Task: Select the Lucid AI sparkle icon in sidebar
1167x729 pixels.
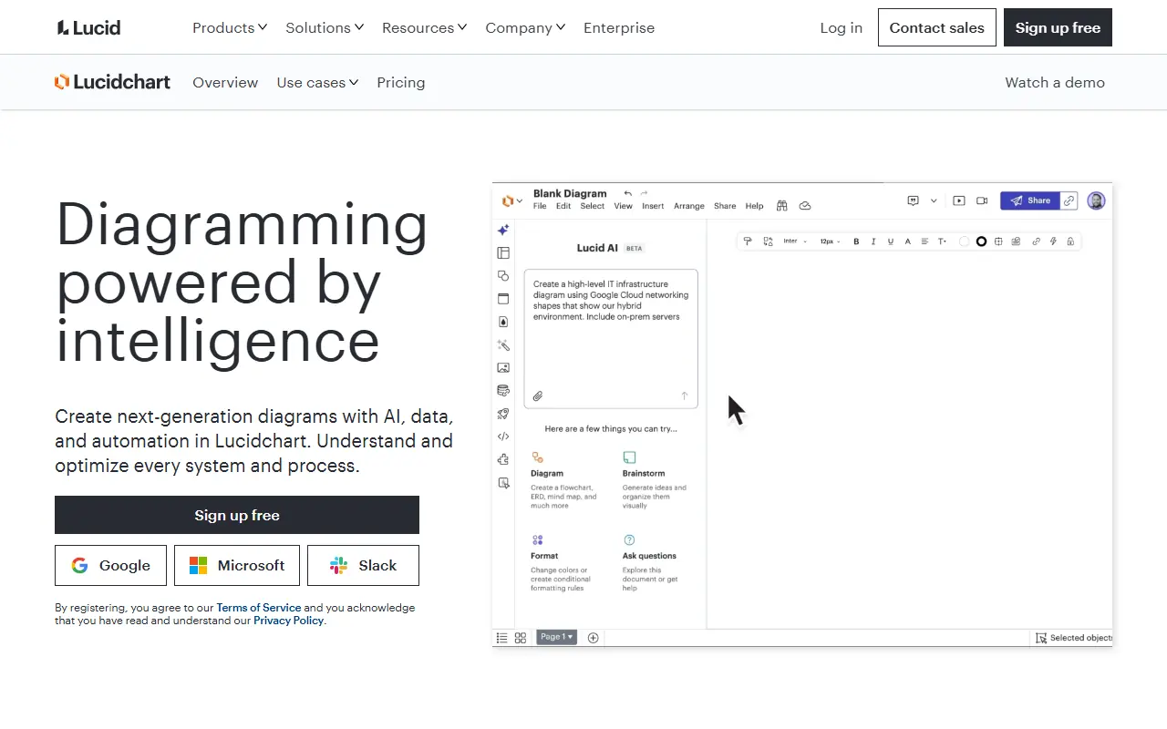Action: coord(503,230)
